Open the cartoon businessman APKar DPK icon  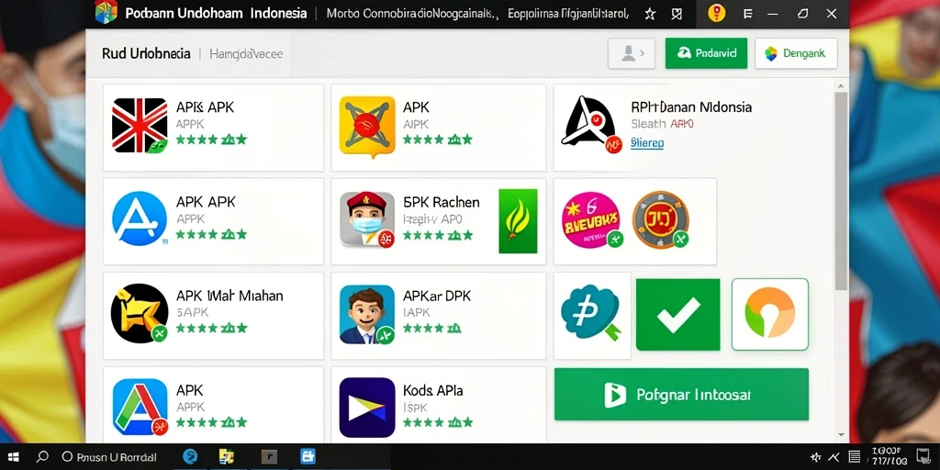[x=367, y=314]
